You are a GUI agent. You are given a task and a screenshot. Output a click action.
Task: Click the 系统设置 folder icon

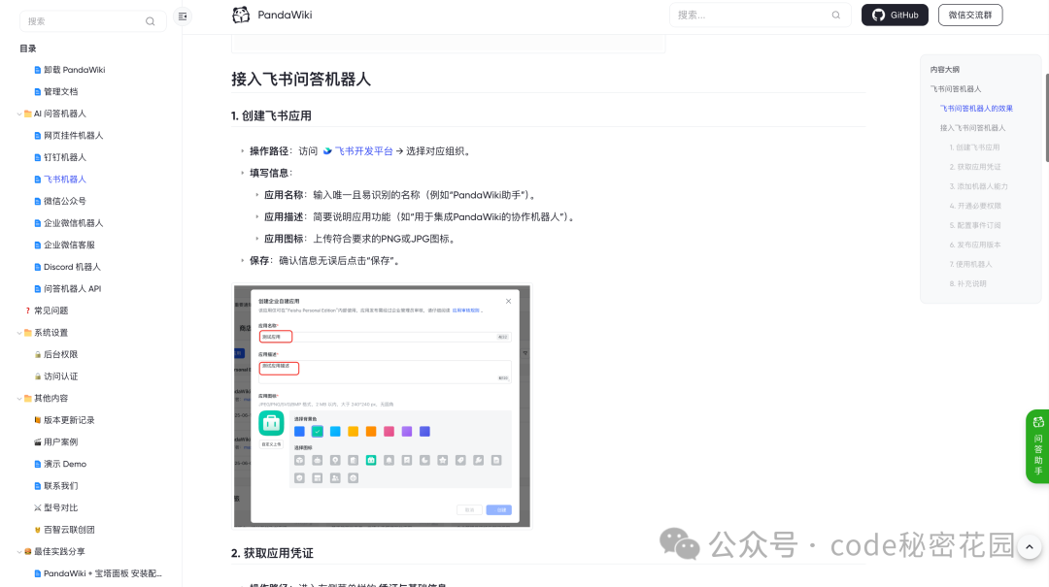point(28,333)
